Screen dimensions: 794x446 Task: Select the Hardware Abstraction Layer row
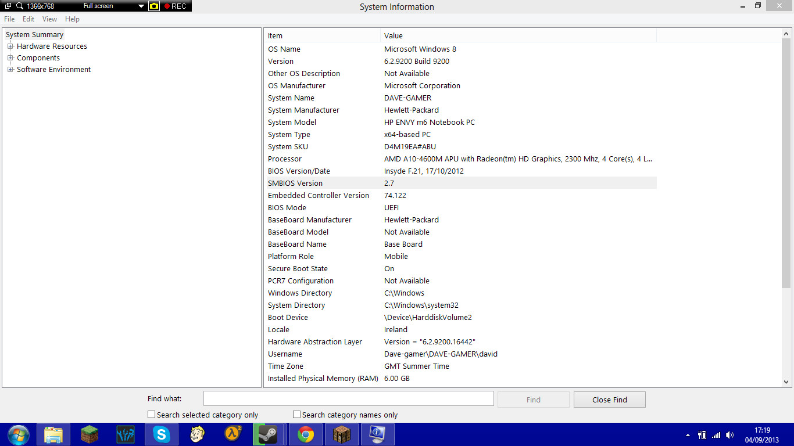tap(460, 342)
